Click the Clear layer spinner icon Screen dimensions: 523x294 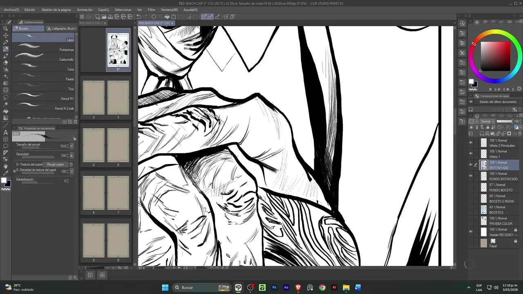154,17
